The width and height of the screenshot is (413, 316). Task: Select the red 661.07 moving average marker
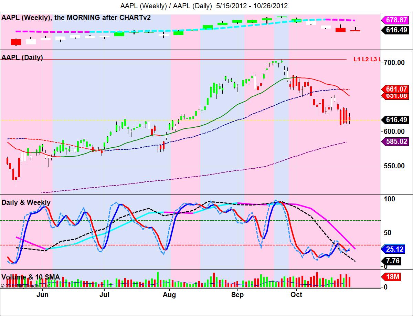pos(395,89)
